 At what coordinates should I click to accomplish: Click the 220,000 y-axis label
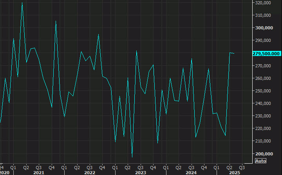263,128
